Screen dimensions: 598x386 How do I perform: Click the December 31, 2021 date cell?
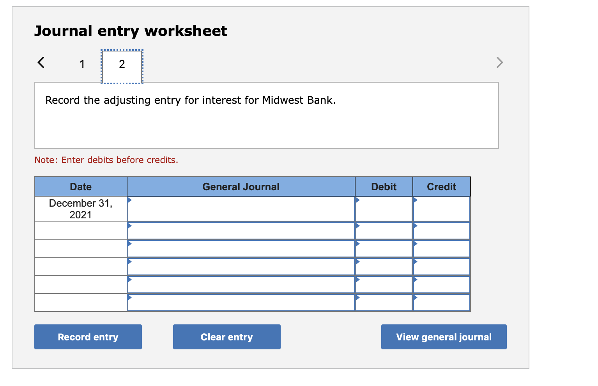click(x=80, y=209)
